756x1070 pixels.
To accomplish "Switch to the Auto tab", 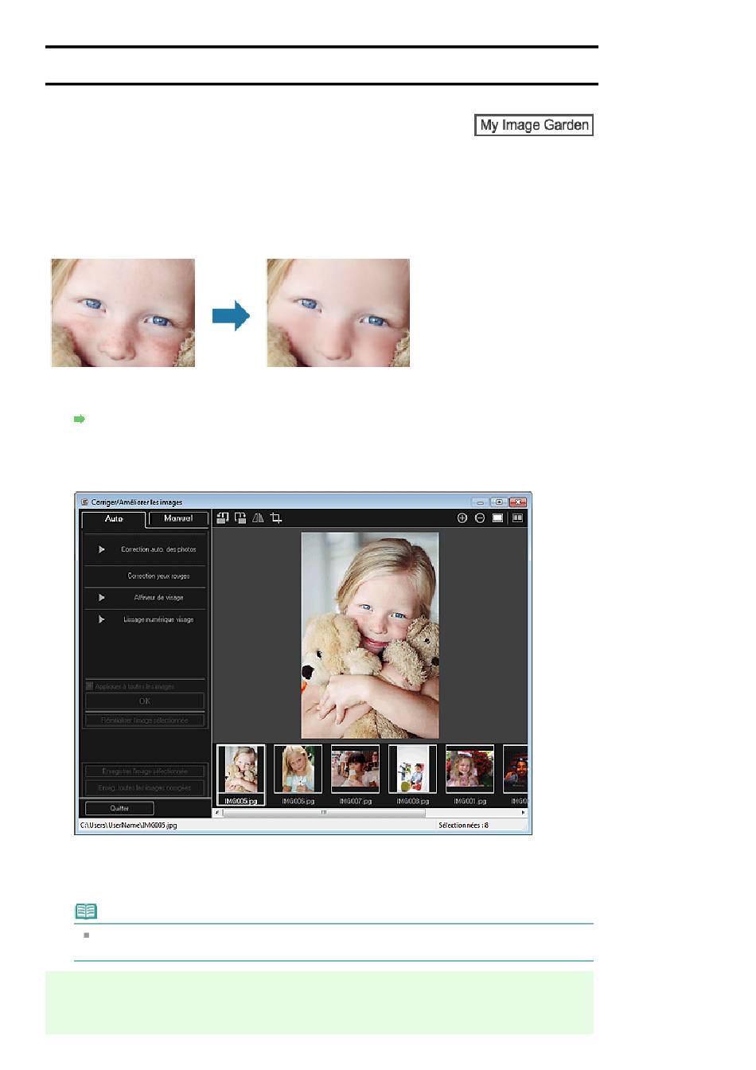I will [114, 519].
